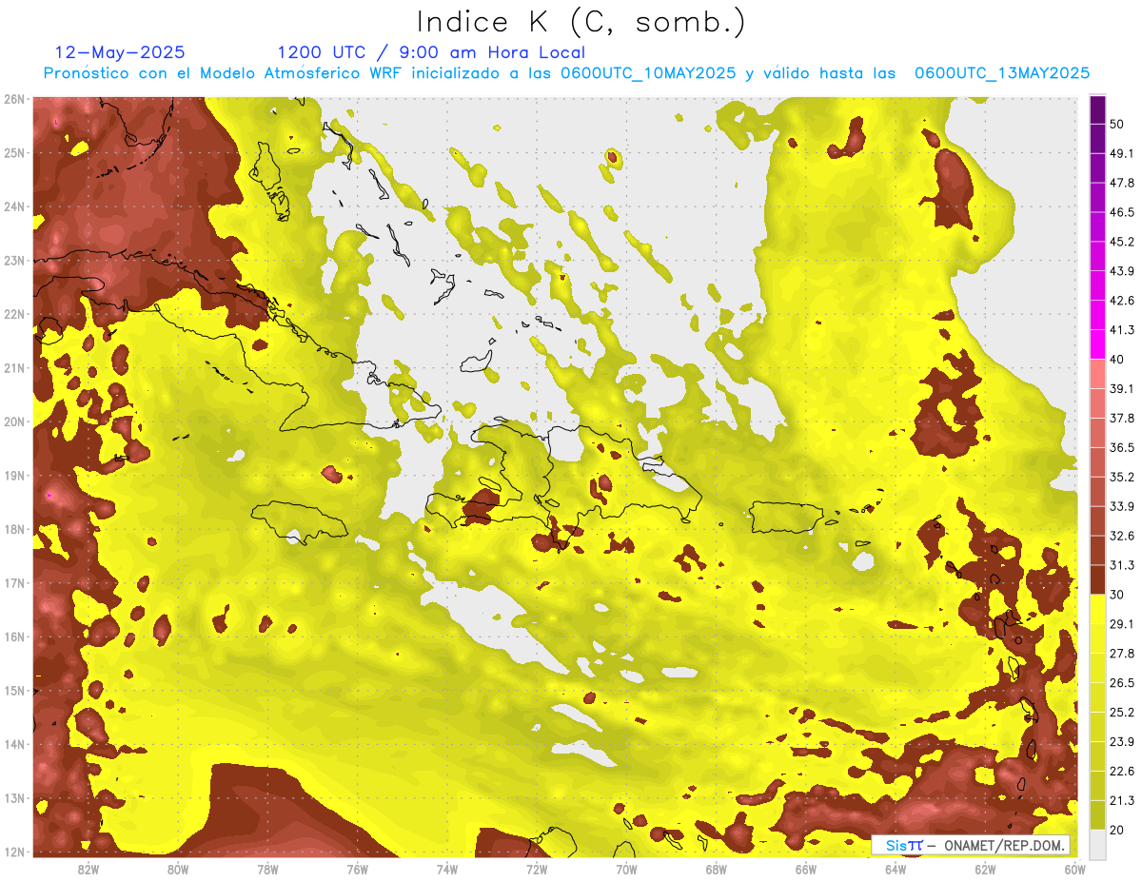Click the "82W" longitude label

click(88, 869)
